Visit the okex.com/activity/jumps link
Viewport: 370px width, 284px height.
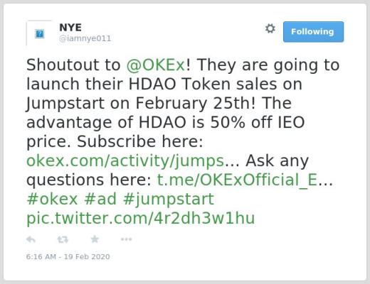pyautogui.click(x=125, y=161)
